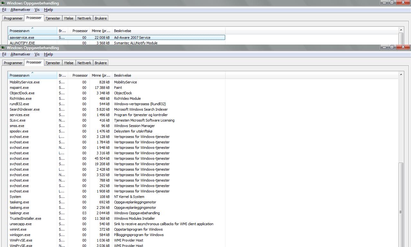Click the front window's scrollbar up arrow
The image size is (411, 247).
401,74
